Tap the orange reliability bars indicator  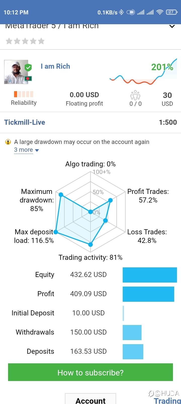(24, 94)
